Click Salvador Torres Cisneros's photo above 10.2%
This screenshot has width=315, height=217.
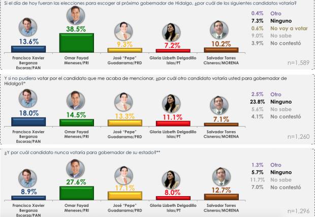219,30
